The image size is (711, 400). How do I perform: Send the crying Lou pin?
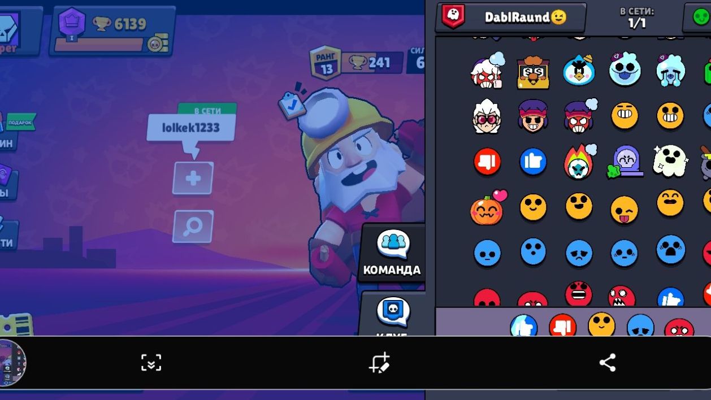pyautogui.click(x=670, y=71)
